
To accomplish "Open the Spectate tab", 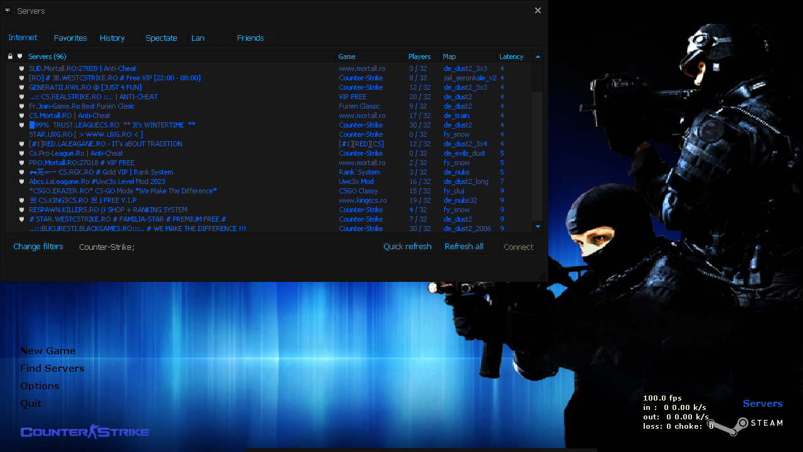I will point(161,38).
